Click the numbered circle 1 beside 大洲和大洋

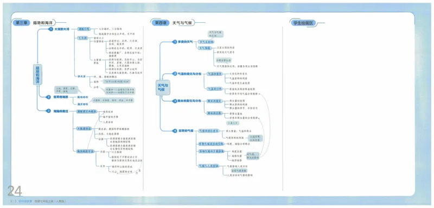tap(50, 29)
